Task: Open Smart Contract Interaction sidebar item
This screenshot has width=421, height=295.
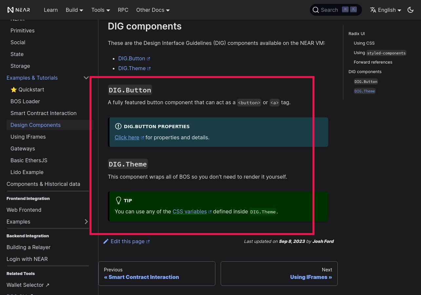Action: 43,113
